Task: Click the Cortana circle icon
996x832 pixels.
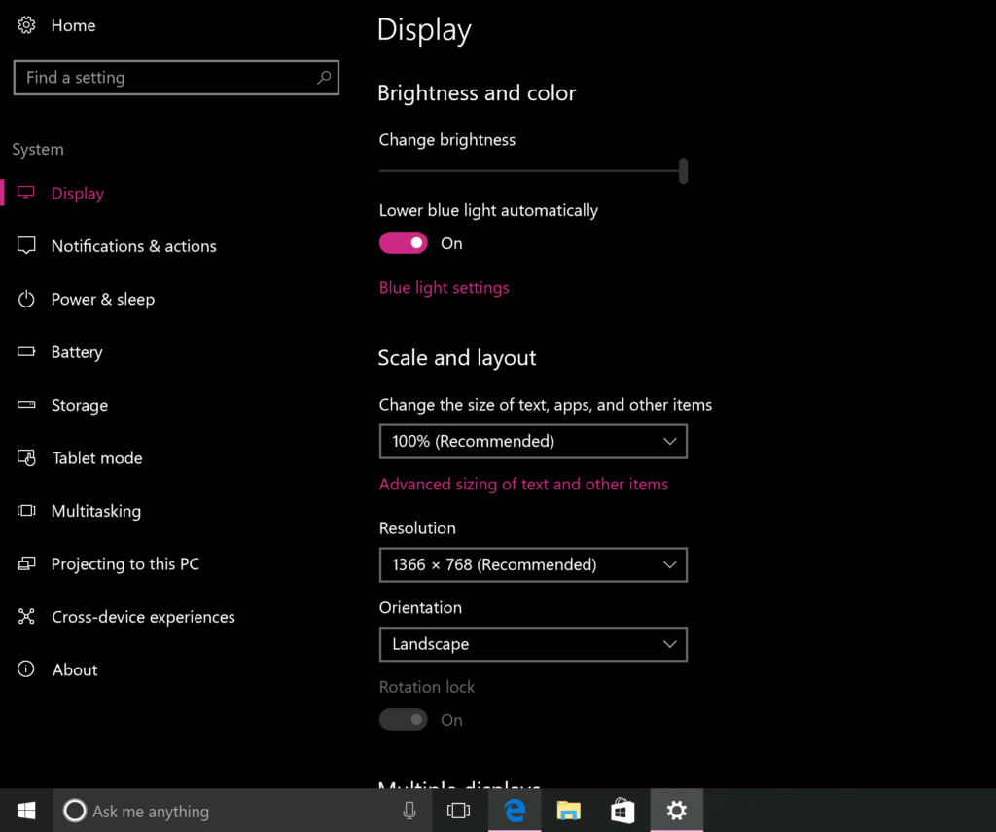Action: coord(74,811)
